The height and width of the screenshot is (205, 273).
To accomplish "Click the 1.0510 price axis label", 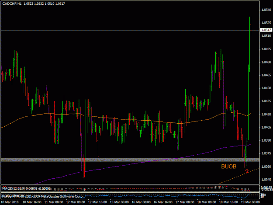I will pyautogui.click(x=266, y=36).
